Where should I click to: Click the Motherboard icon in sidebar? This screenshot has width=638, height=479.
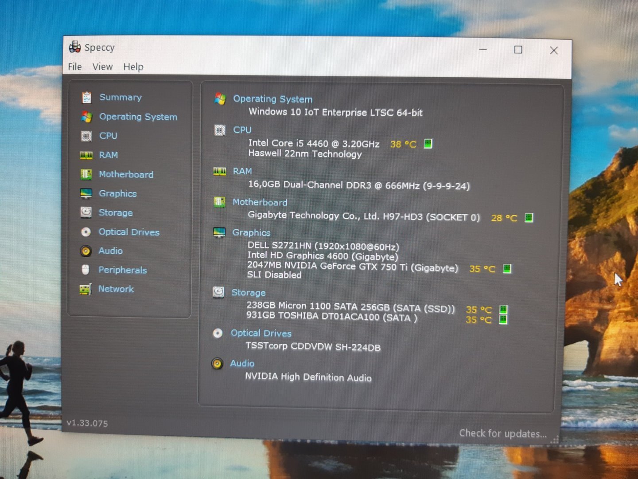[86, 174]
